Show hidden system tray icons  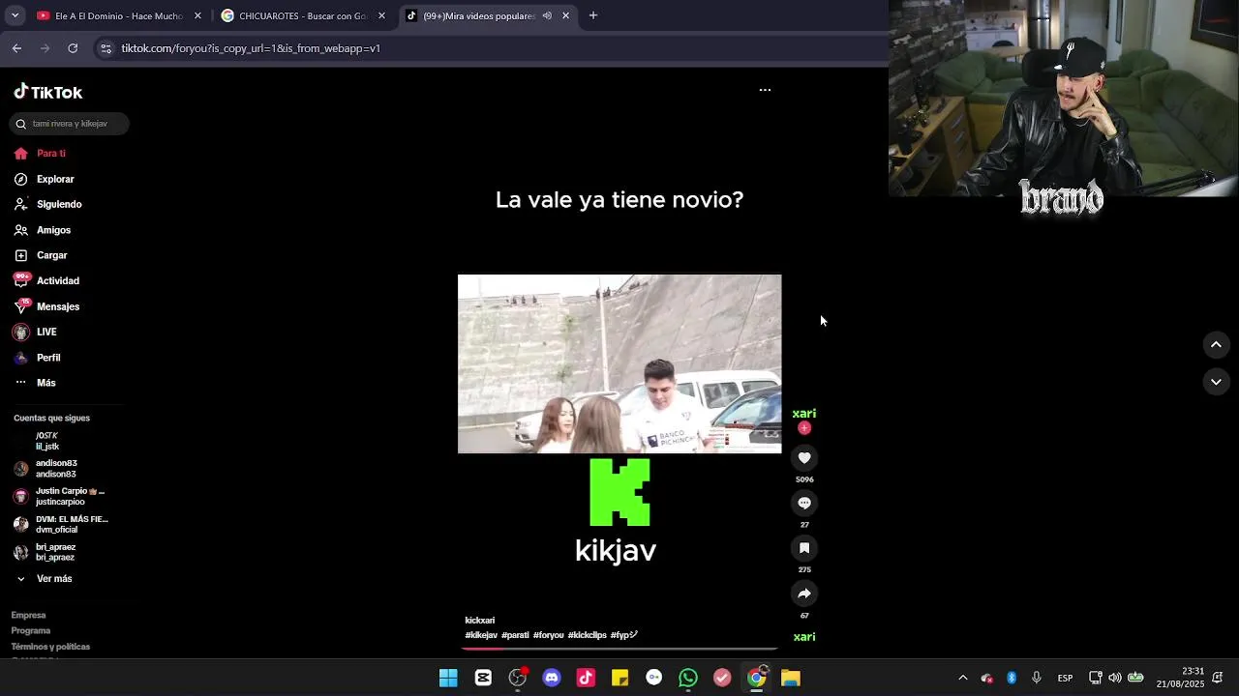962,678
